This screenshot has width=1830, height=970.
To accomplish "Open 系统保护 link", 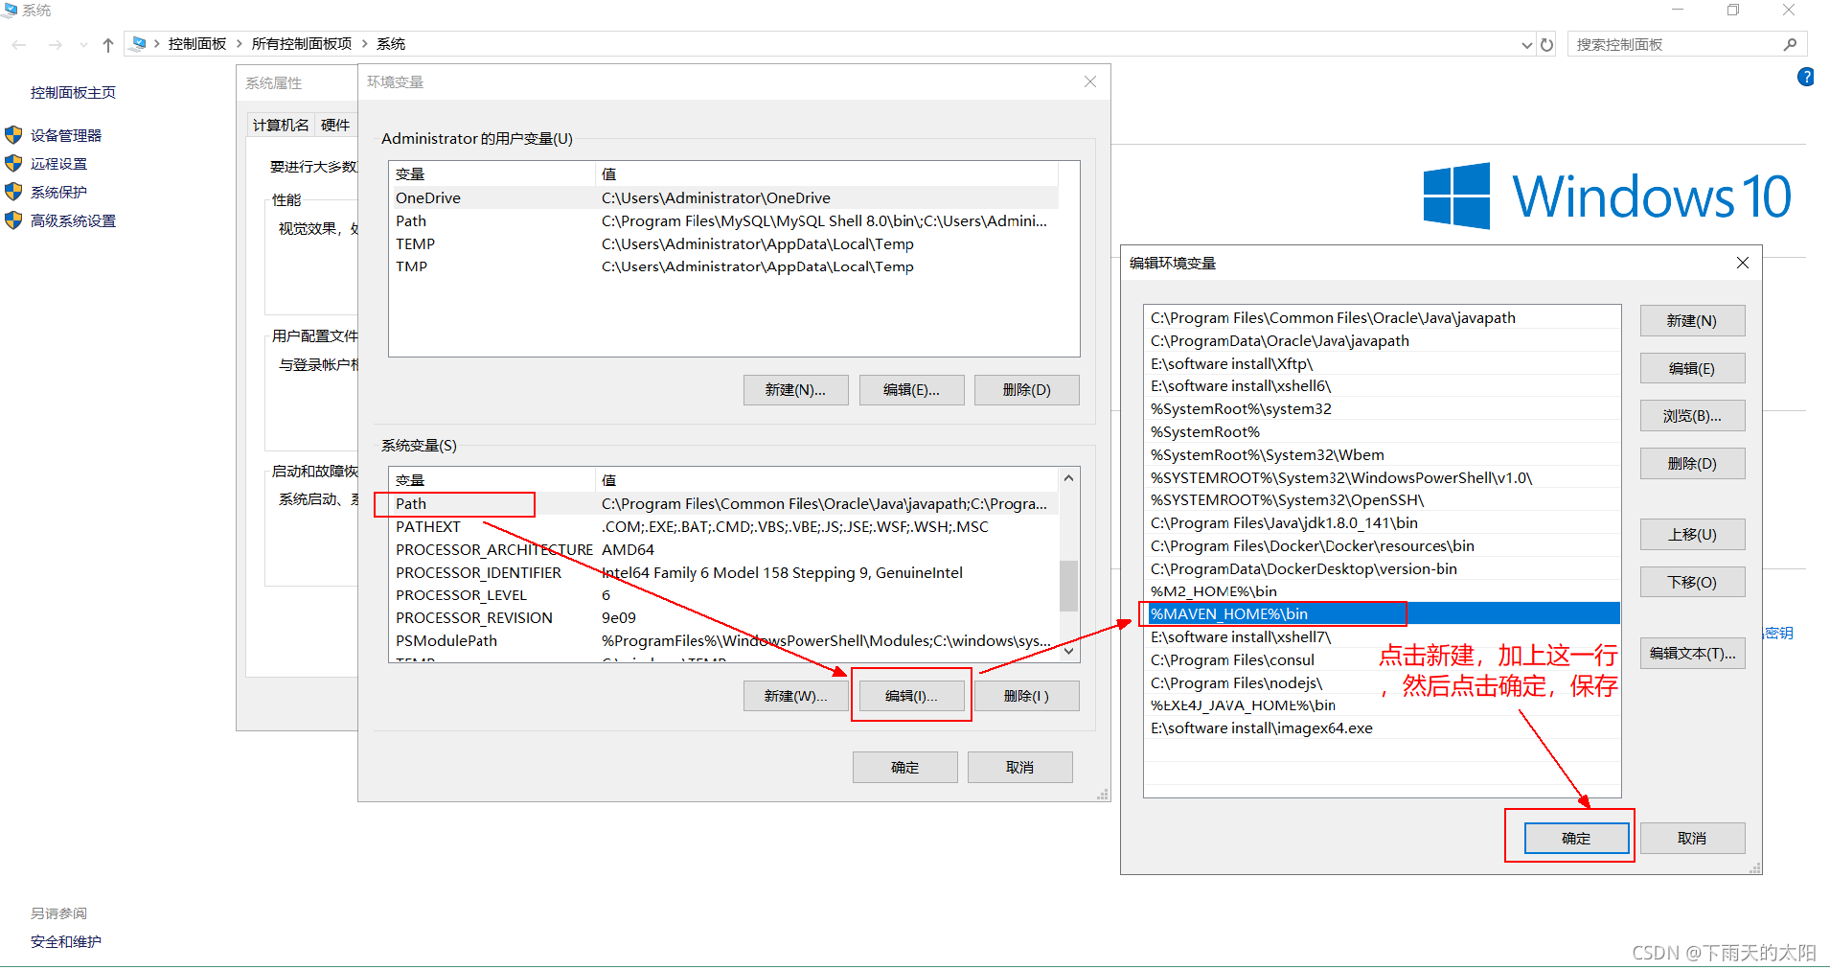I will click(58, 192).
